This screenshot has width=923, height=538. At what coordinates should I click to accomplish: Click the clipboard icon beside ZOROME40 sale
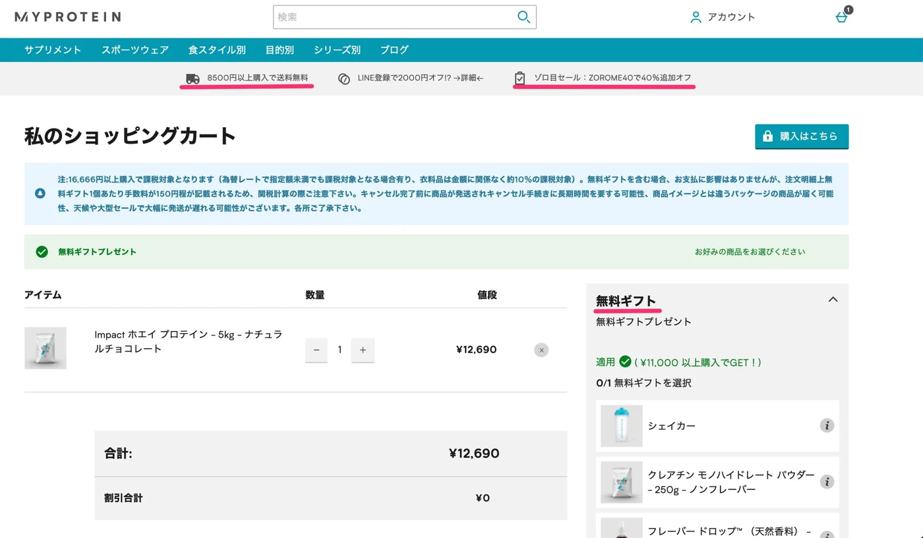point(520,78)
